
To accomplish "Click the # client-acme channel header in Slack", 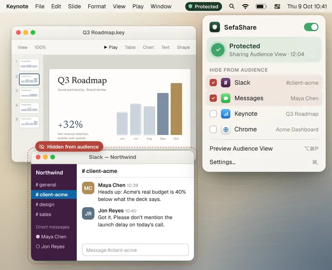I will pos(100,171).
